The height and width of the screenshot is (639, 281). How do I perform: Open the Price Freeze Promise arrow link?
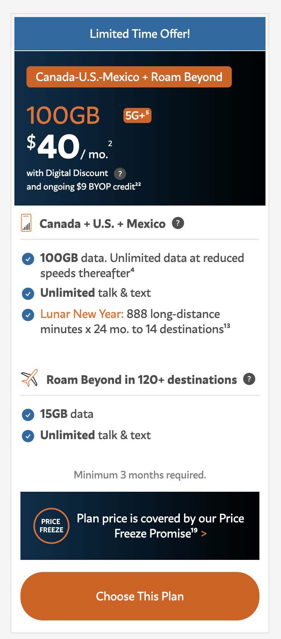204,534
